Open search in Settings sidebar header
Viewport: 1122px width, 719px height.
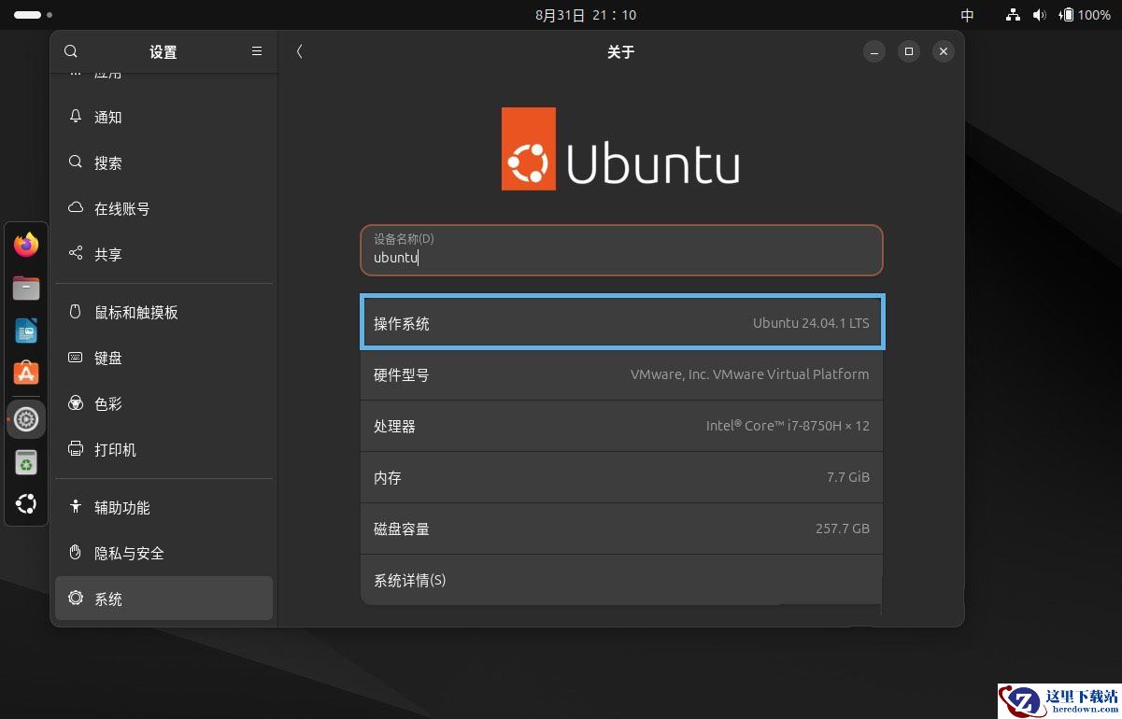71,51
